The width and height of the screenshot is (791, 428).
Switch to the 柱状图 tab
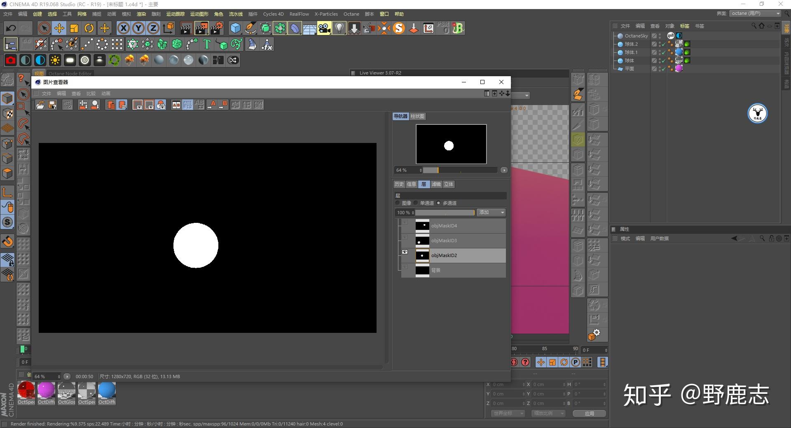[x=417, y=117]
